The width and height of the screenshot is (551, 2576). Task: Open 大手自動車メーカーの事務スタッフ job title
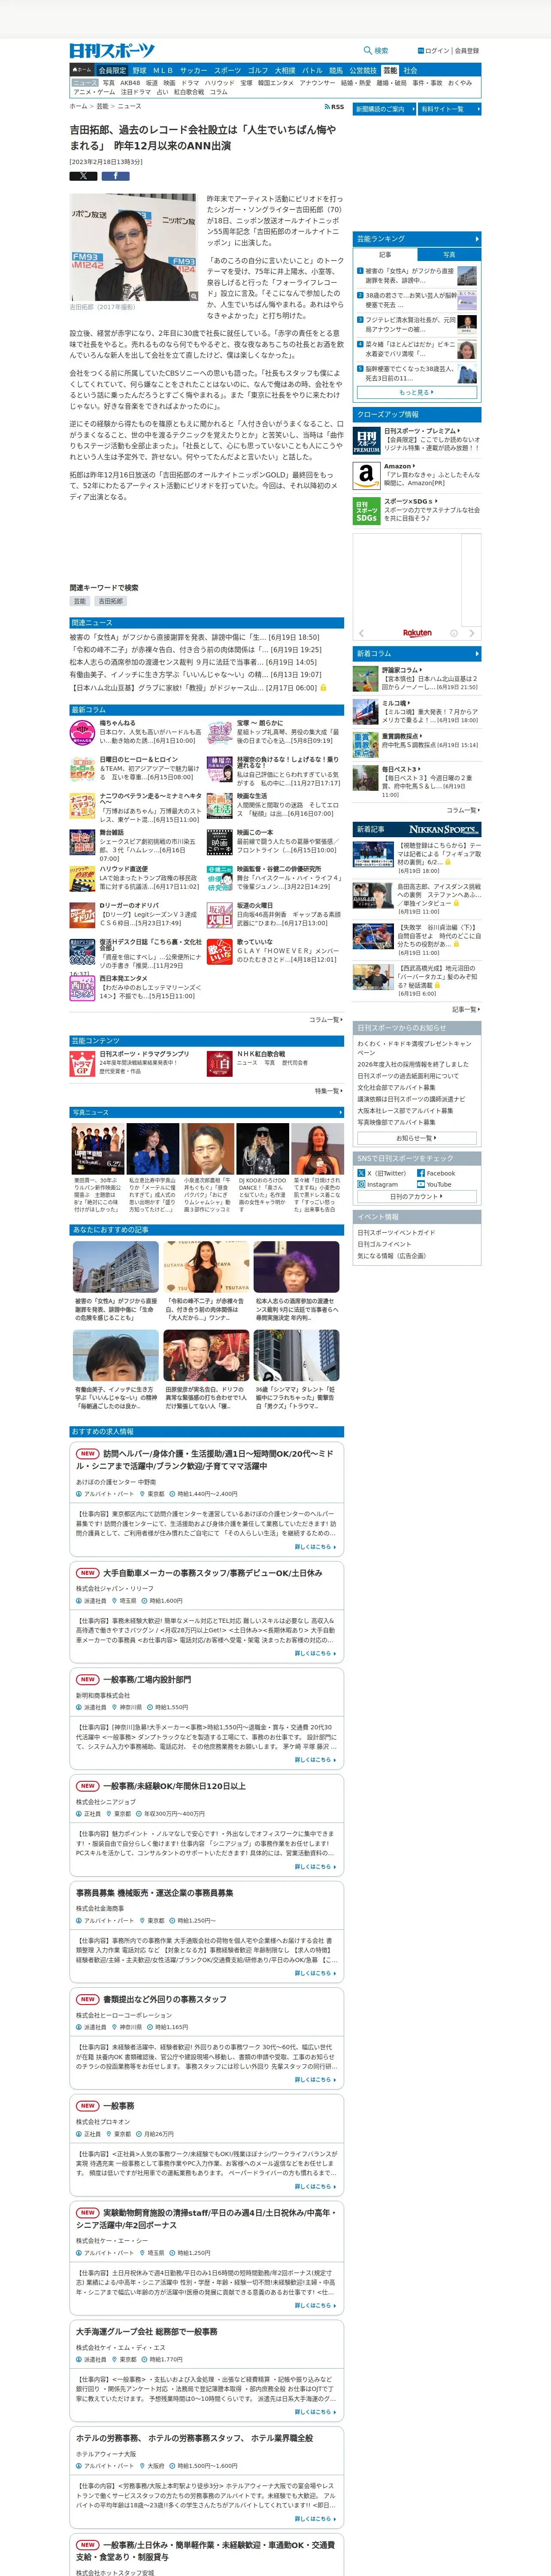point(213,1573)
